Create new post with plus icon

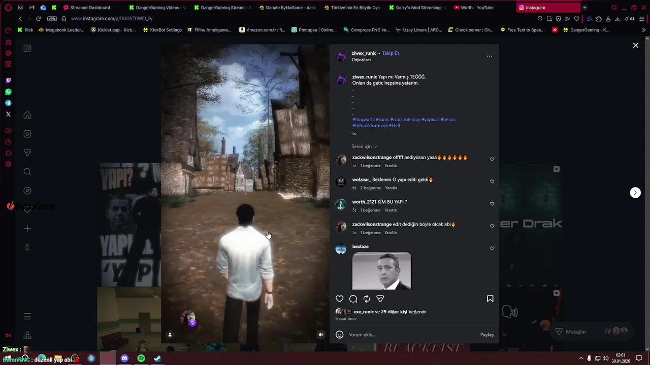(x=27, y=229)
